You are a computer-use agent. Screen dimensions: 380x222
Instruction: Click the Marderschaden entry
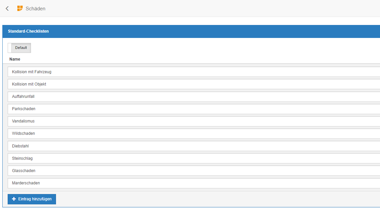point(193,183)
